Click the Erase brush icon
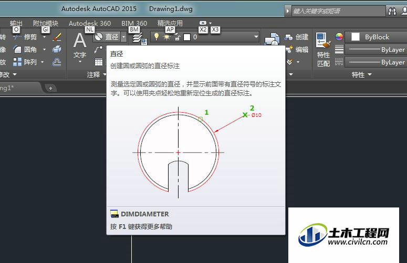Screen dimensions: 407x263 pyautogui.click(x=57, y=37)
